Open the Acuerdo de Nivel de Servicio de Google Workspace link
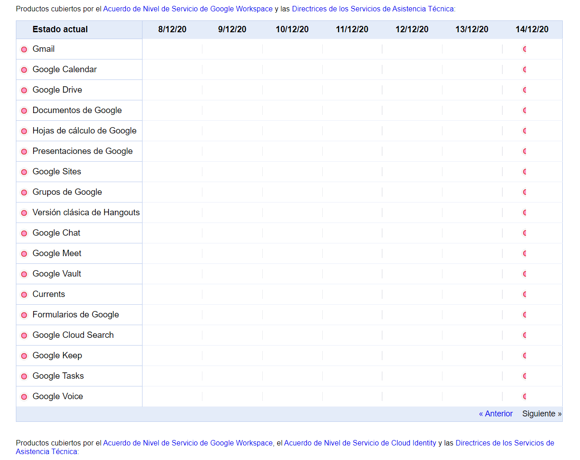Image resolution: width=580 pixels, height=460 pixels. (x=187, y=9)
